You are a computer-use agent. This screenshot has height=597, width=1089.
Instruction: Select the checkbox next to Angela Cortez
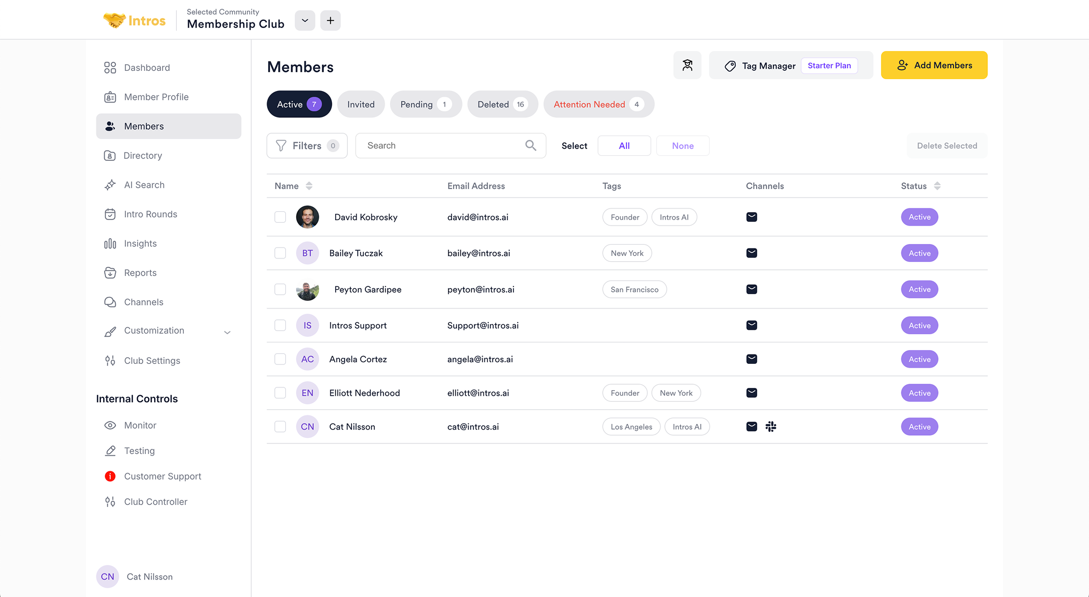point(280,359)
